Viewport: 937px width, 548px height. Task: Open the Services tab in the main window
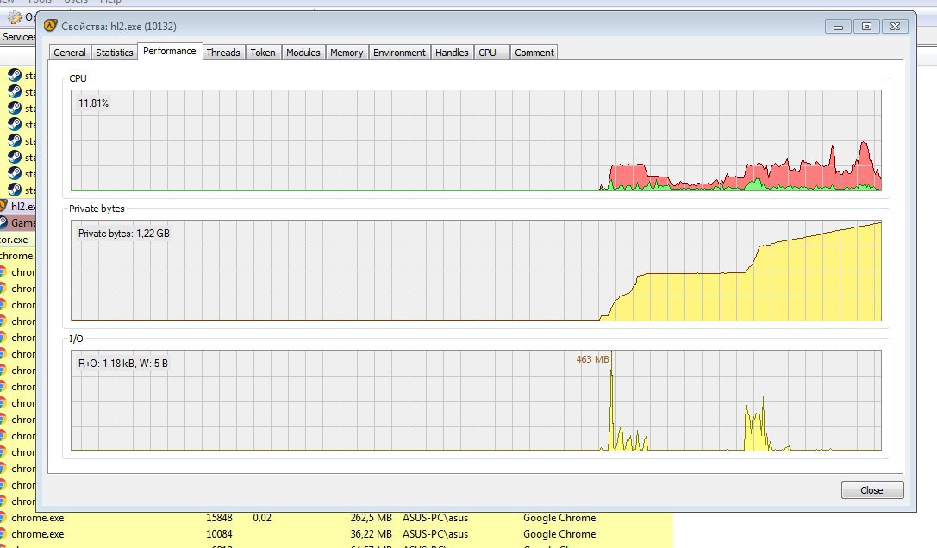pos(18,37)
